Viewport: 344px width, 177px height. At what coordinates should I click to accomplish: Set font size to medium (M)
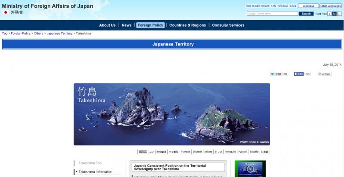pyautogui.click(x=334, y=14)
